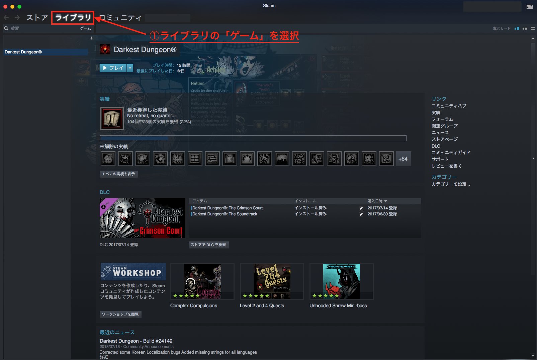Open the コミュニティ tab
This screenshot has height=360, width=537.
(121, 17)
